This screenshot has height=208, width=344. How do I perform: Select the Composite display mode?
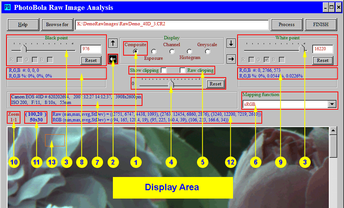coord(135,51)
